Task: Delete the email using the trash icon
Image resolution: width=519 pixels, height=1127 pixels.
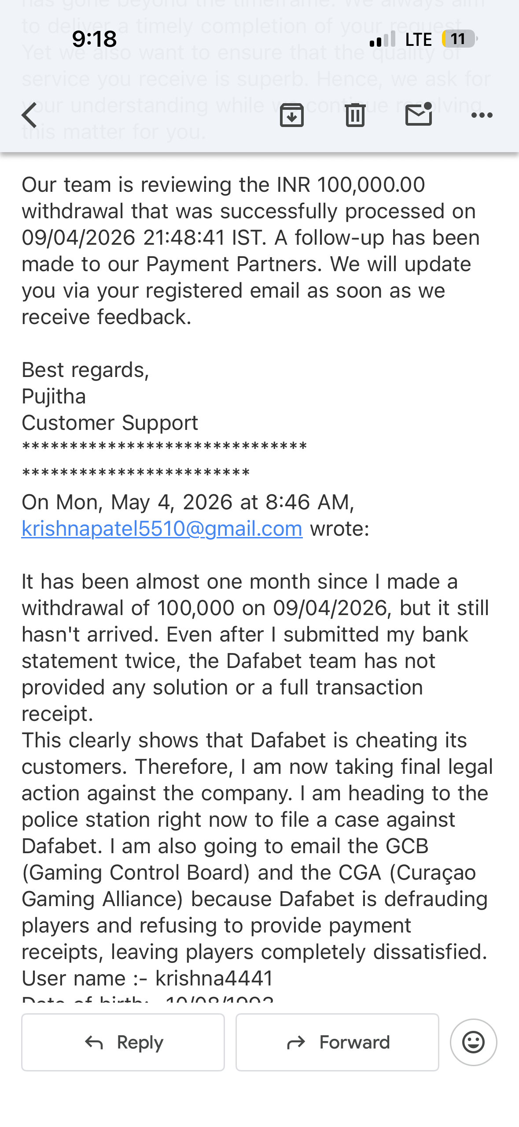Action: pyautogui.click(x=355, y=115)
